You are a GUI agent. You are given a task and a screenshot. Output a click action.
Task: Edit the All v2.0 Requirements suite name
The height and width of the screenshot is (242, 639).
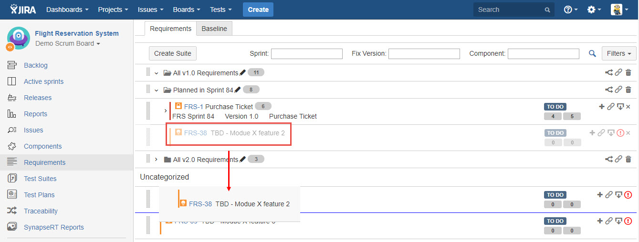pos(242,159)
